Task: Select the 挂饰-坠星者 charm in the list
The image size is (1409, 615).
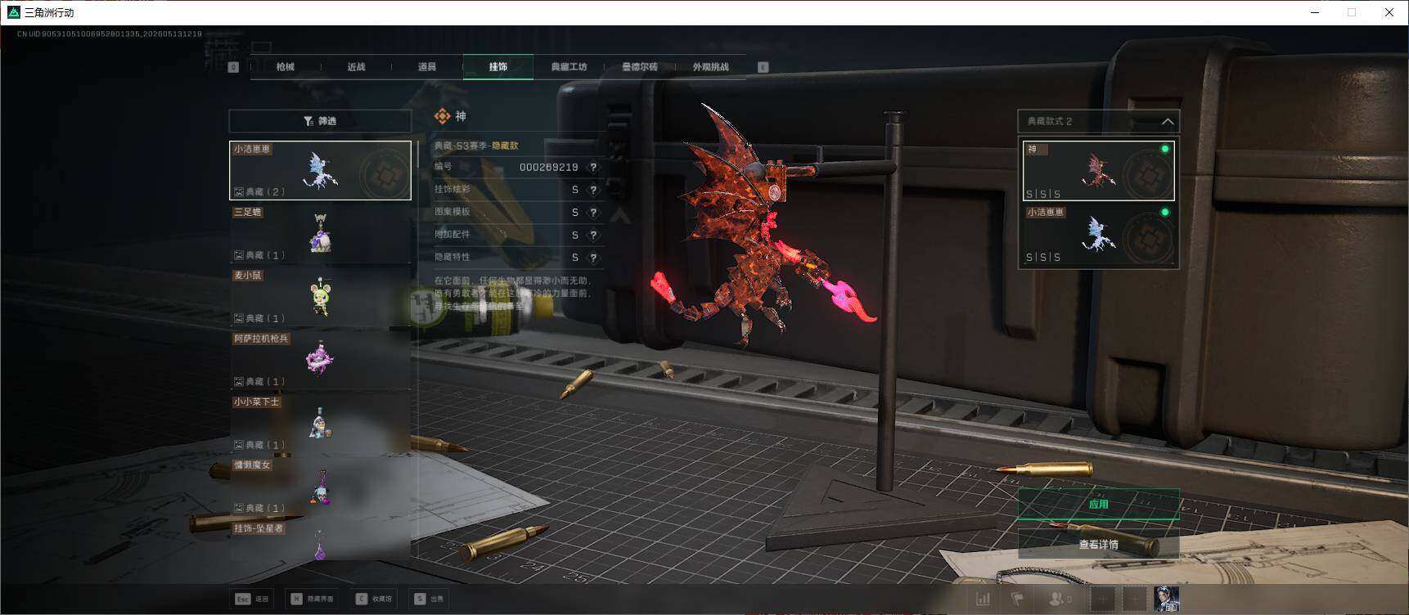Action: (x=320, y=541)
